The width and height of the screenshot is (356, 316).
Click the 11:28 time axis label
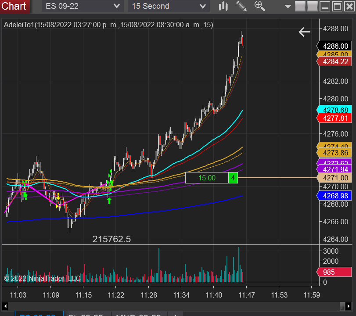click(149, 295)
